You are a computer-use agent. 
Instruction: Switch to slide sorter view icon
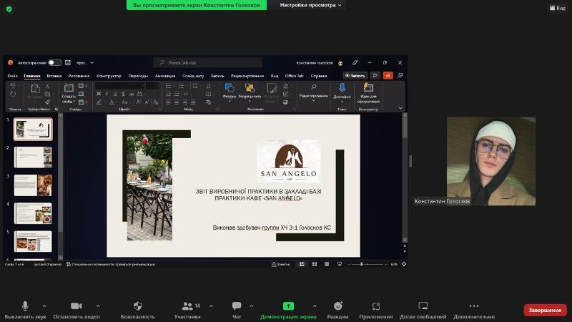click(x=314, y=264)
